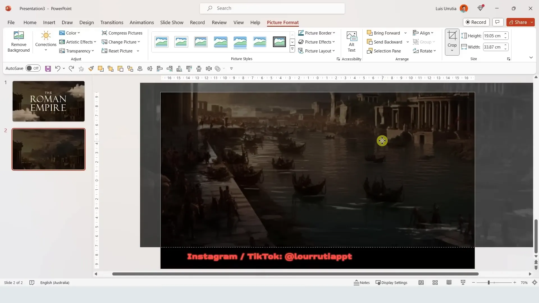
Task: Click Align Bottom icon in quick access toolbar
Action: pos(179,68)
